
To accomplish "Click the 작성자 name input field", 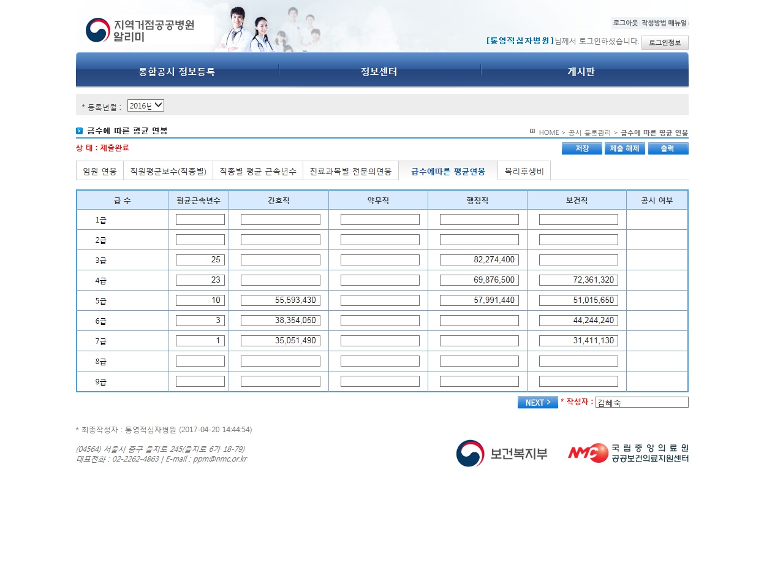I will point(641,402).
